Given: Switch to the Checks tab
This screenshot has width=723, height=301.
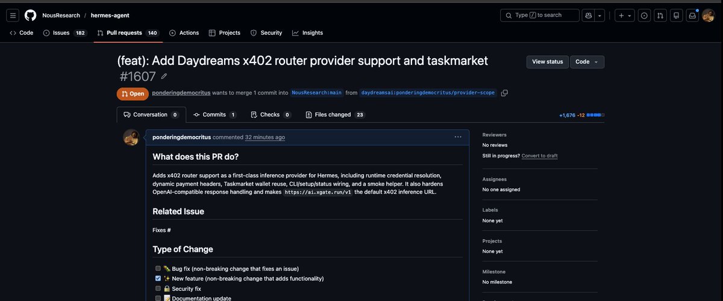Looking at the screenshot, I should (x=271, y=115).
